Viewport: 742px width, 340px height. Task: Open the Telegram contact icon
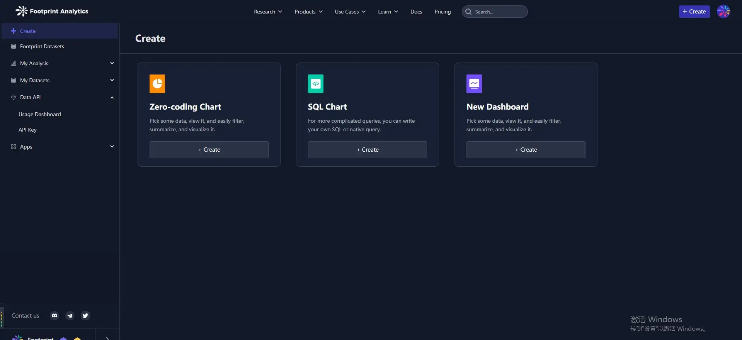click(70, 316)
